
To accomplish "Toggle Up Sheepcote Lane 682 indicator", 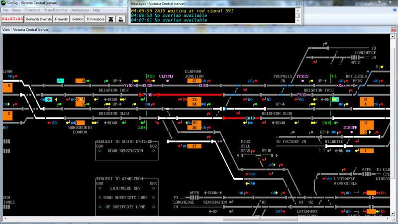I will pos(153,207).
